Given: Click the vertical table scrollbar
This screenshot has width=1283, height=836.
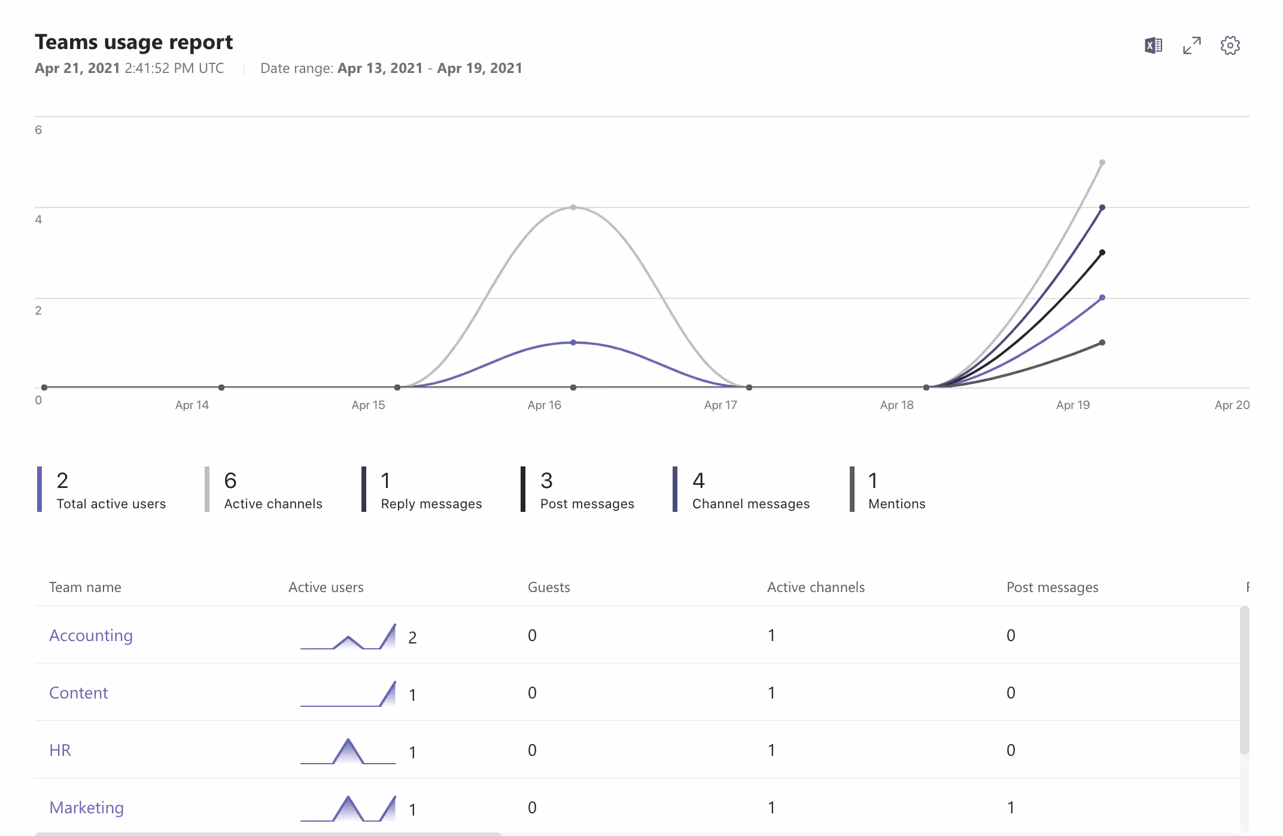Looking at the screenshot, I should (x=1244, y=682).
